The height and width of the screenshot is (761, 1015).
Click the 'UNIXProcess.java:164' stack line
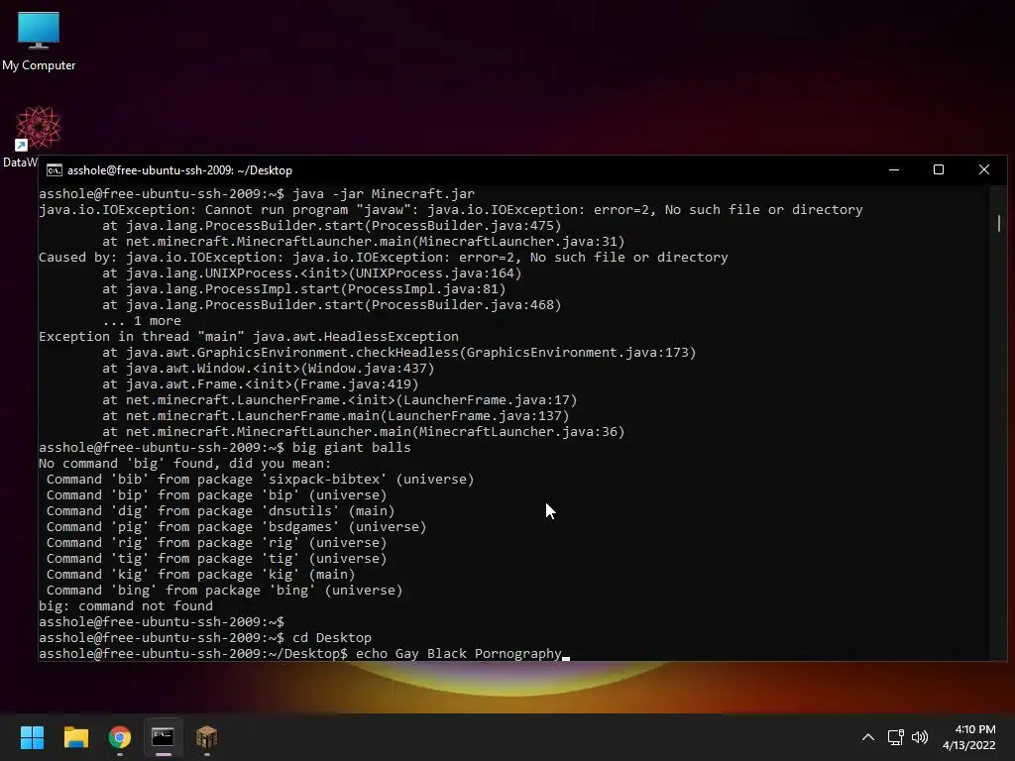(x=312, y=273)
